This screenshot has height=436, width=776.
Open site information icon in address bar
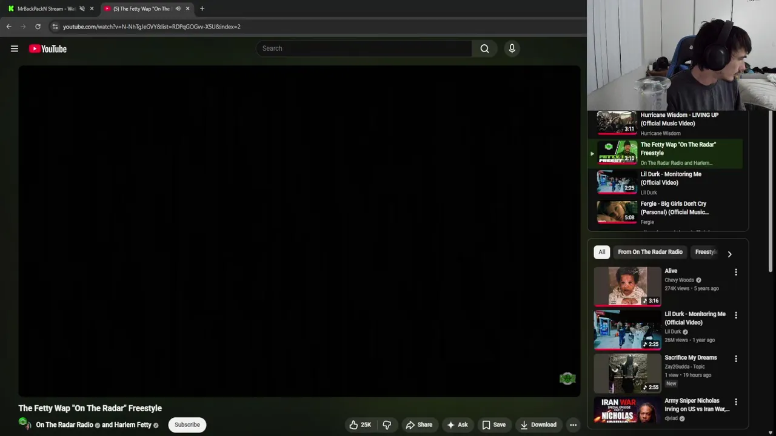pos(55,27)
